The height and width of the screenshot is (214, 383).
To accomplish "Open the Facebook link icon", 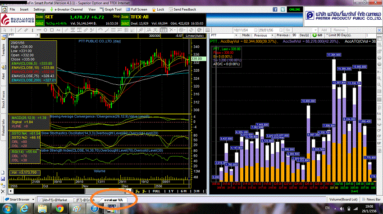I will click(275, 9).
